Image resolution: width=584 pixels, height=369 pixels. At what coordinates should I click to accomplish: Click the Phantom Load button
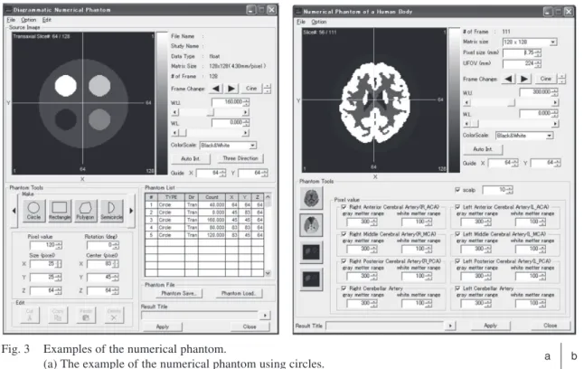[x=239, y=293]
